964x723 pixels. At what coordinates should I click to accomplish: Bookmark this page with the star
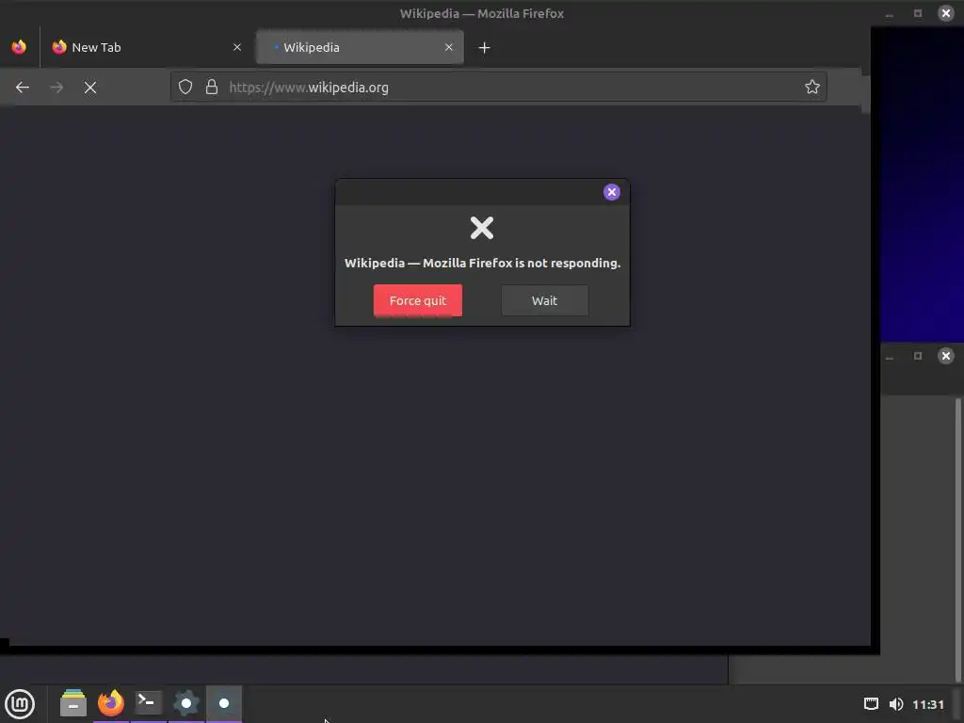tap(812, 88)
